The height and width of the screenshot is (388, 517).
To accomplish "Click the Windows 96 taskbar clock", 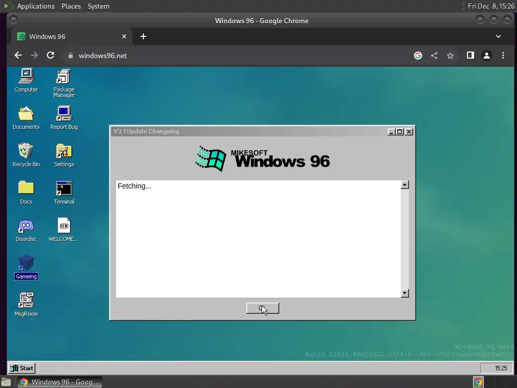I will (497, 368).
